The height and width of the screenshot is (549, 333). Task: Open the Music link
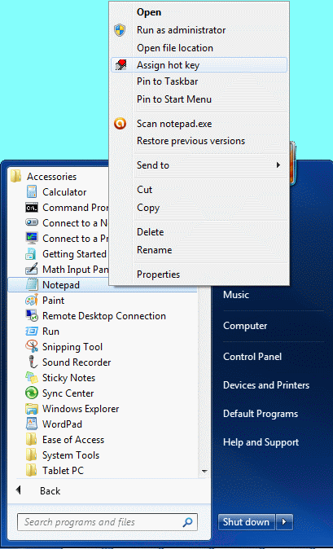coord(236,295)
